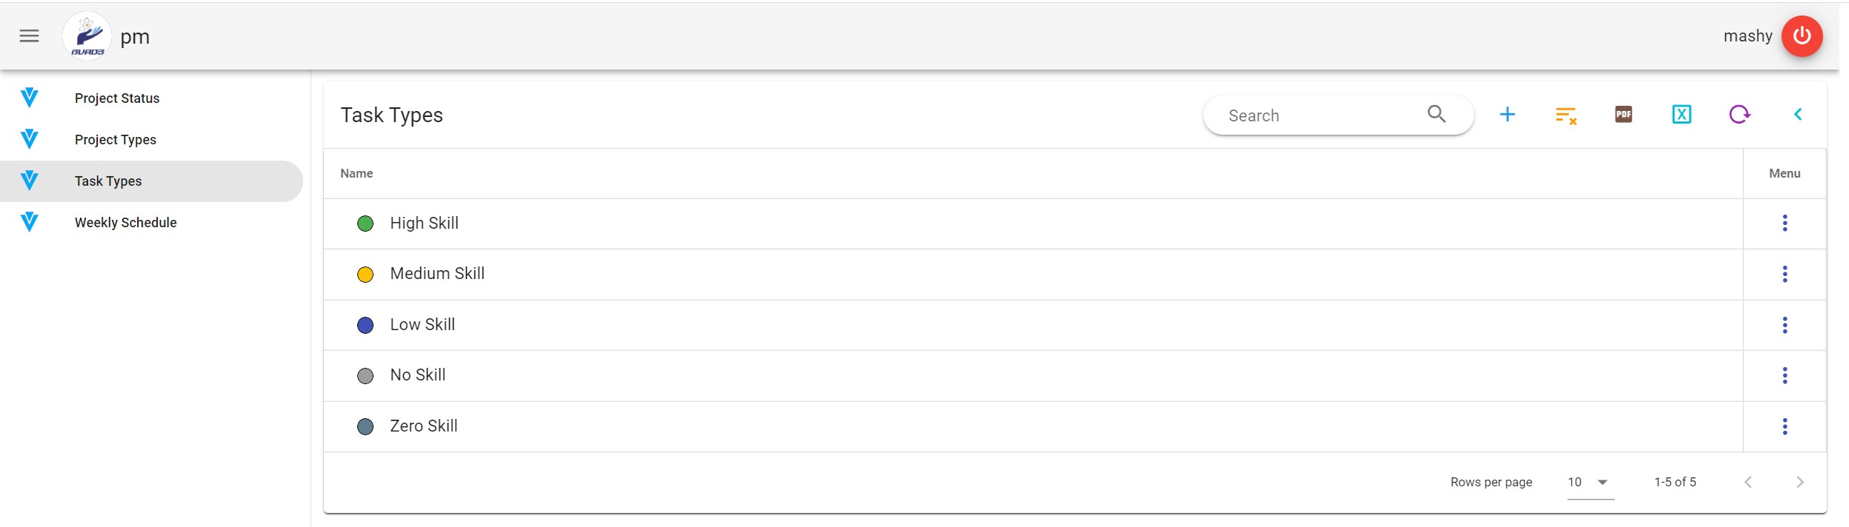The height and width of the screenshot is (527, 1849).
Task: Select Project Types in the sidebar
Action: [116, 140]
